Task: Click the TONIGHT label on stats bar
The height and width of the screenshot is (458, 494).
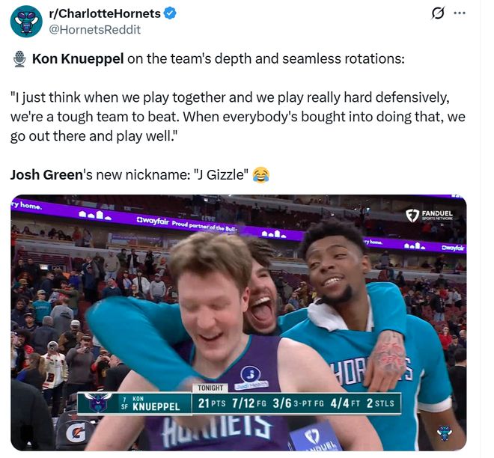Action: pos(210,388)
